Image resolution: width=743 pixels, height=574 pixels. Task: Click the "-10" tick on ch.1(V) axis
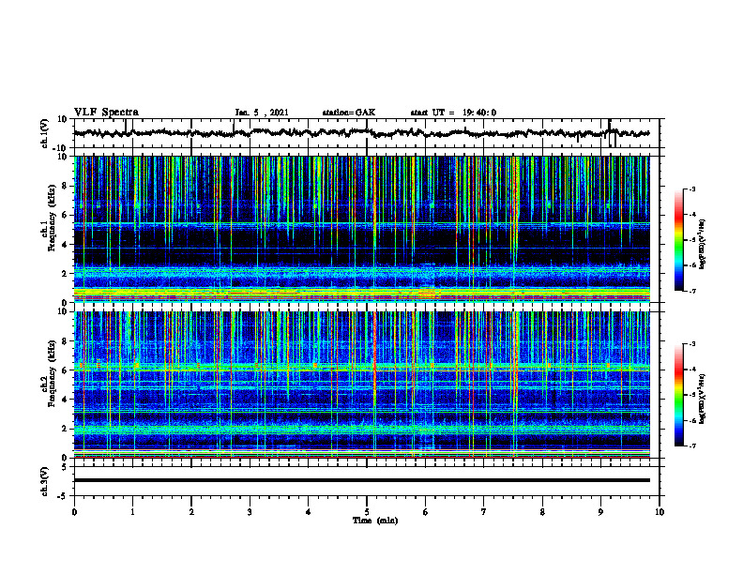coord(61,148)
